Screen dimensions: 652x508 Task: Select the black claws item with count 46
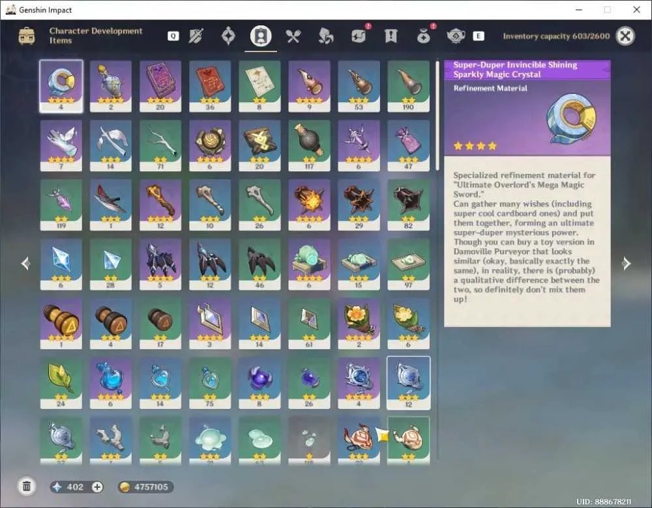(259, 264)
